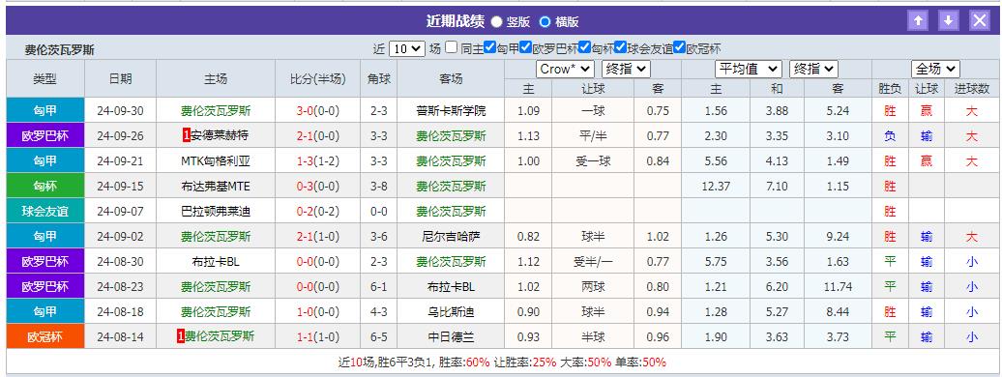Select the 竖版 radio option

(x=496, y=21)
